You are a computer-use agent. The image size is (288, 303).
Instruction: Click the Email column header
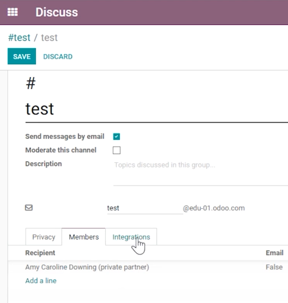point(275,253)
